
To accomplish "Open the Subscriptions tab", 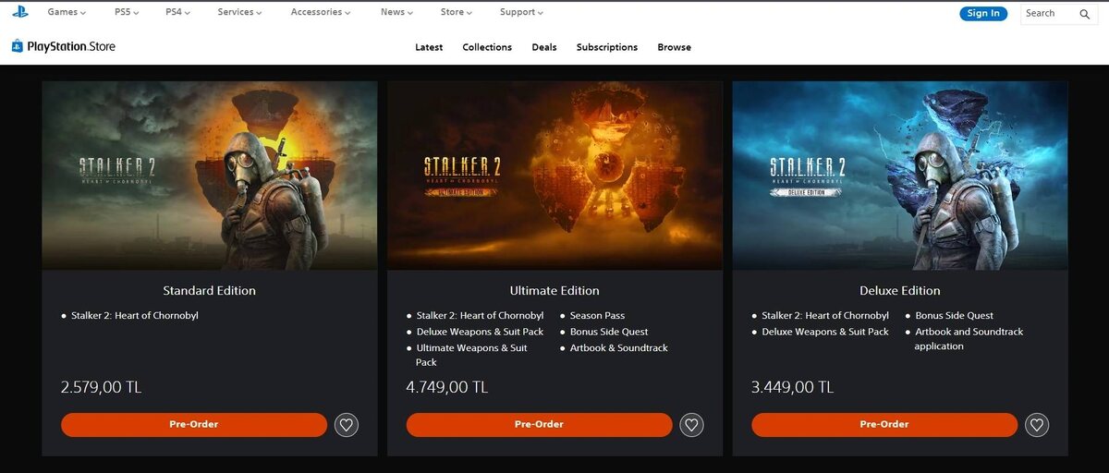I will [607, 47].
